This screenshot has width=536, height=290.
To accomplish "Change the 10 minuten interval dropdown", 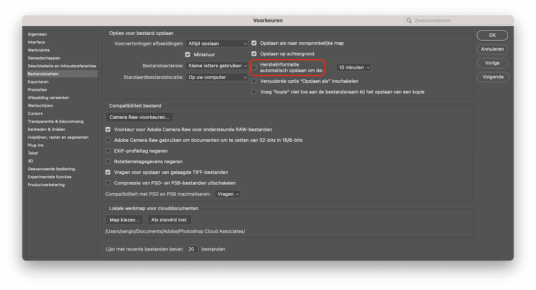I will click(354, 68).
